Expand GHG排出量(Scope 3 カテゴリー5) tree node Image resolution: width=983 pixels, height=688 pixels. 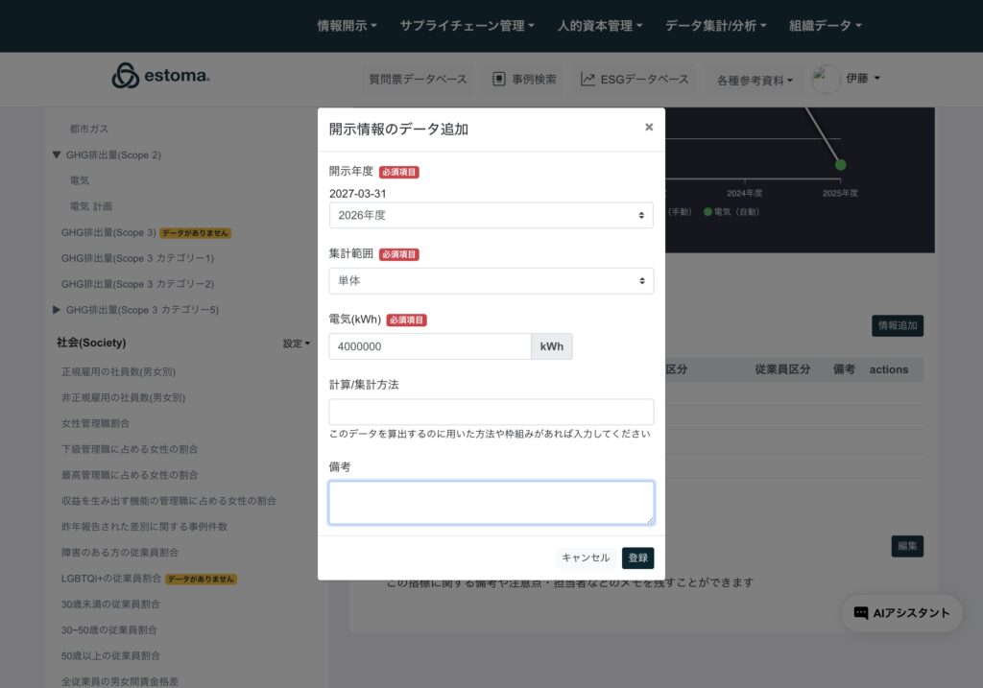[x=57, y=310]
